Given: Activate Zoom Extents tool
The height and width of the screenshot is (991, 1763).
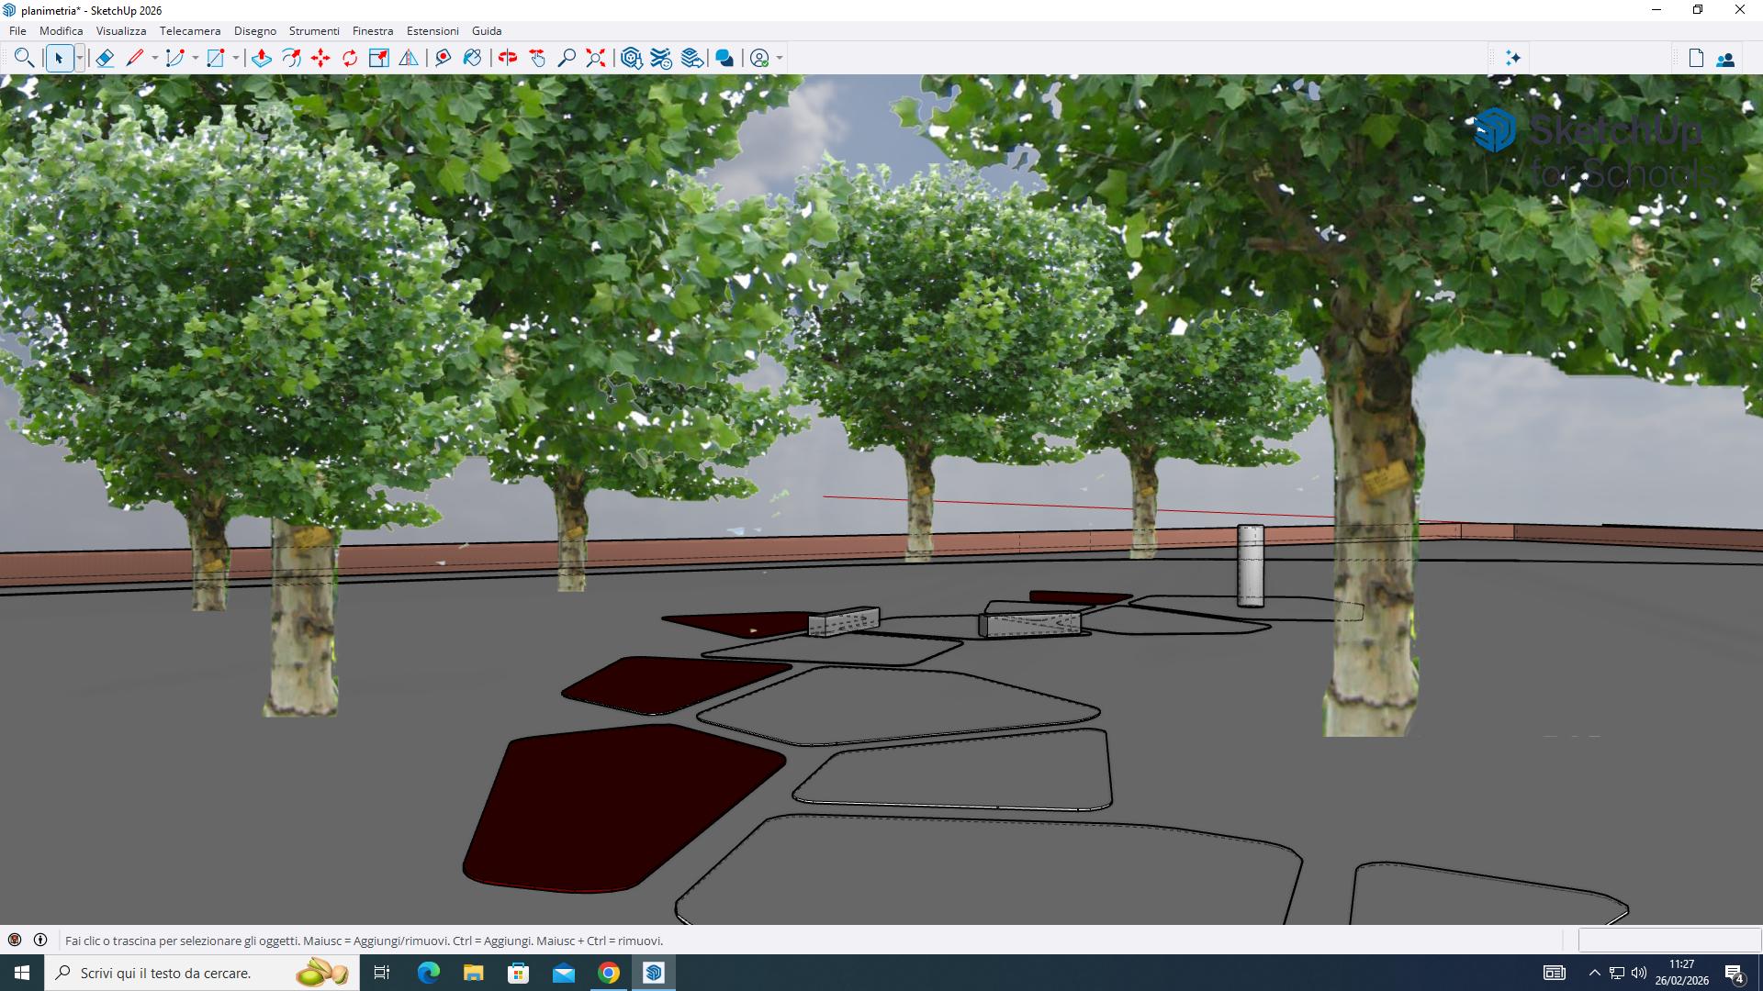Looking at the screenshot, I should (596, 58).
